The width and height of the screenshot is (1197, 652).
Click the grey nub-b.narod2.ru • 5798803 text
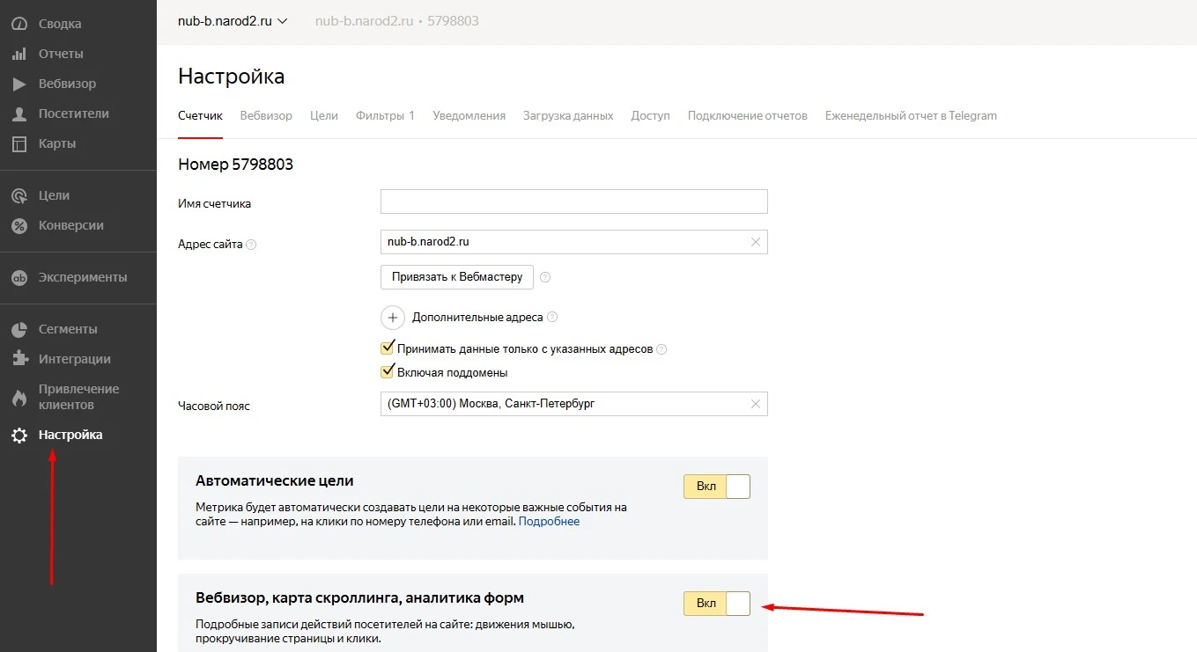(x=397, y=21)
